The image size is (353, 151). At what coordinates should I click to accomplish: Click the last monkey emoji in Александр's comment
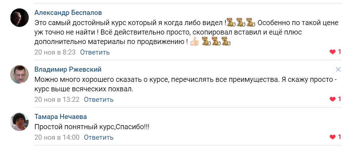(x=226, y=41)
